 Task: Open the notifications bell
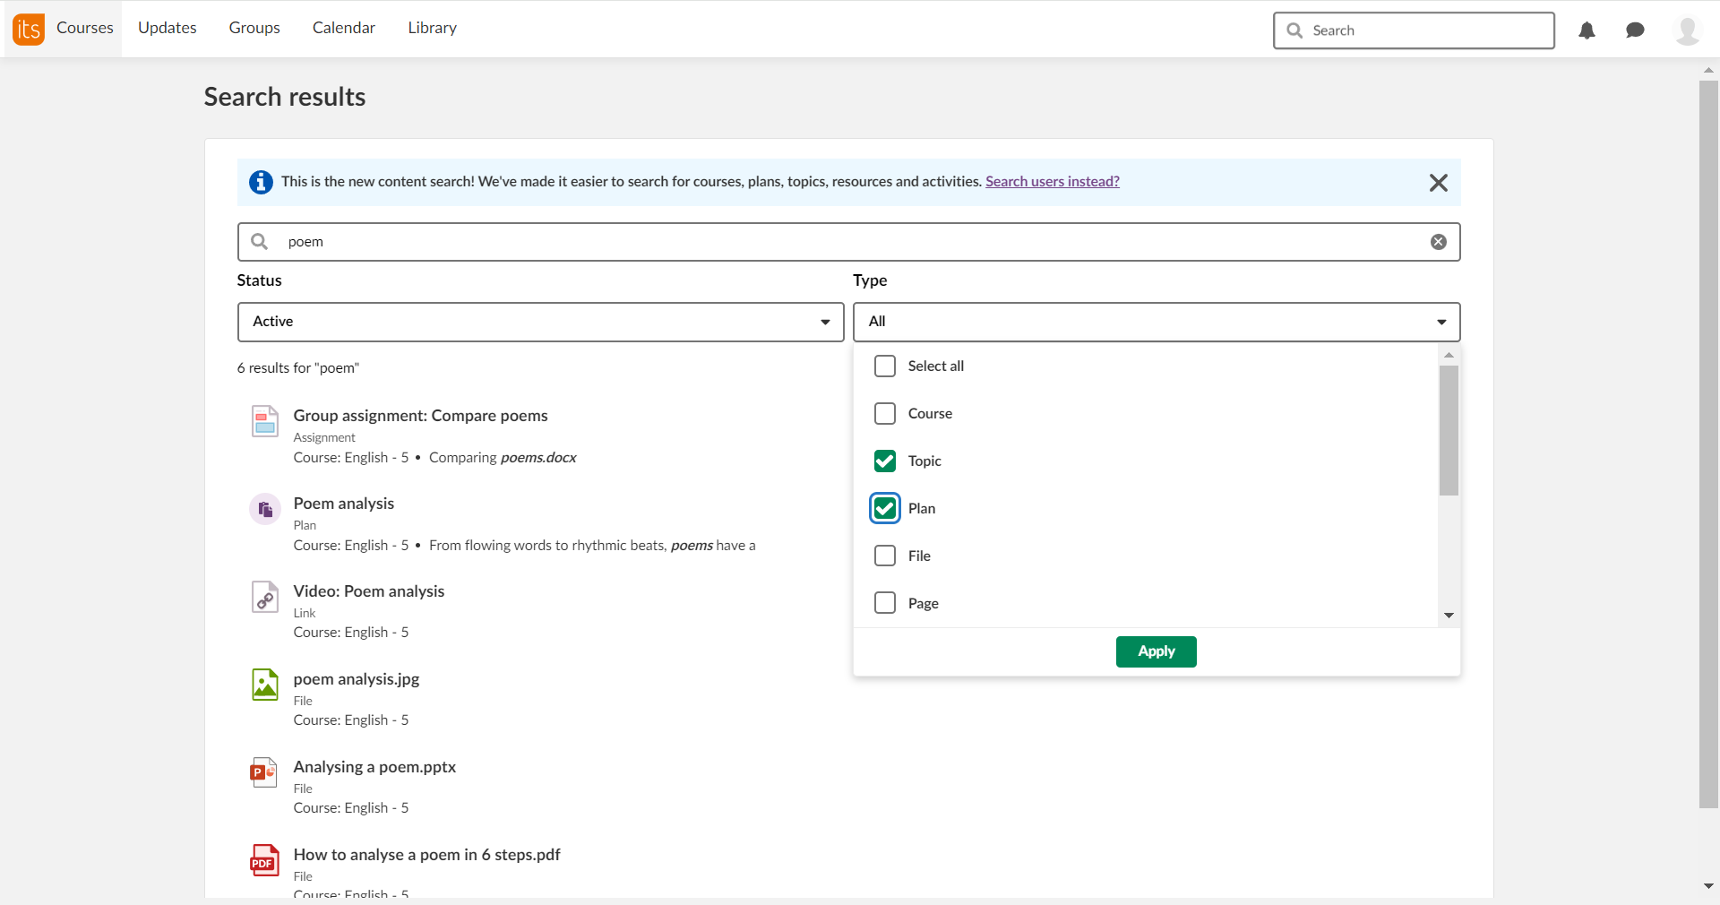pos(1587,30)
